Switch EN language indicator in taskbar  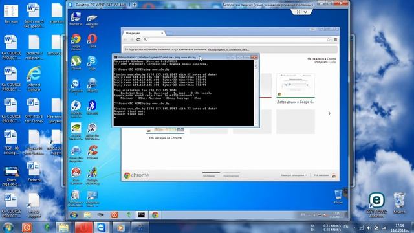click(346, 227)
